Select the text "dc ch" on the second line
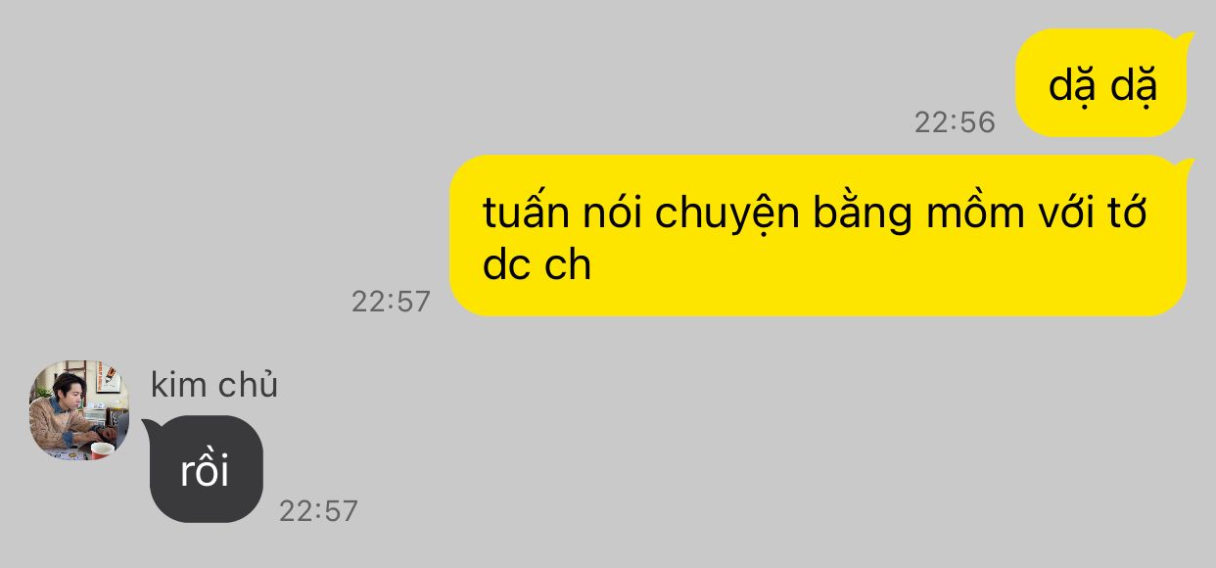Viewport: 1216px width, 568px height. tap(538, 264)
